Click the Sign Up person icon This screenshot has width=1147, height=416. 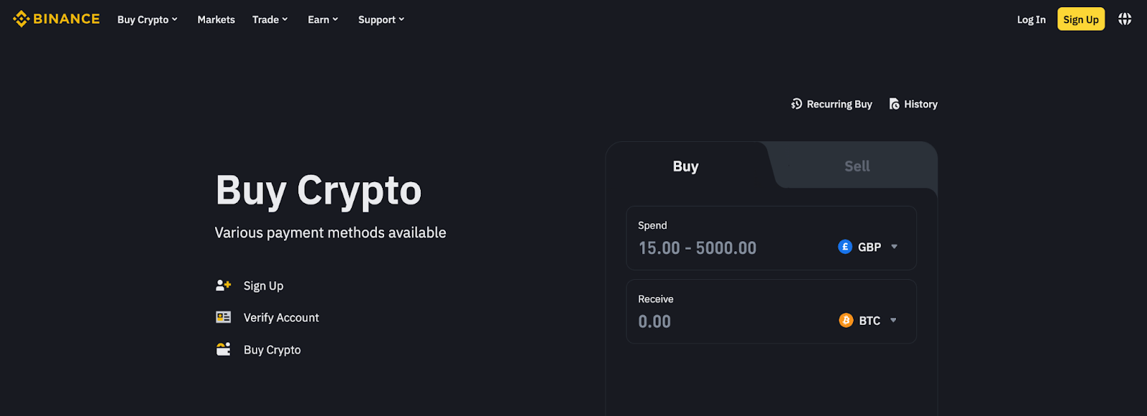coord(223,285)
